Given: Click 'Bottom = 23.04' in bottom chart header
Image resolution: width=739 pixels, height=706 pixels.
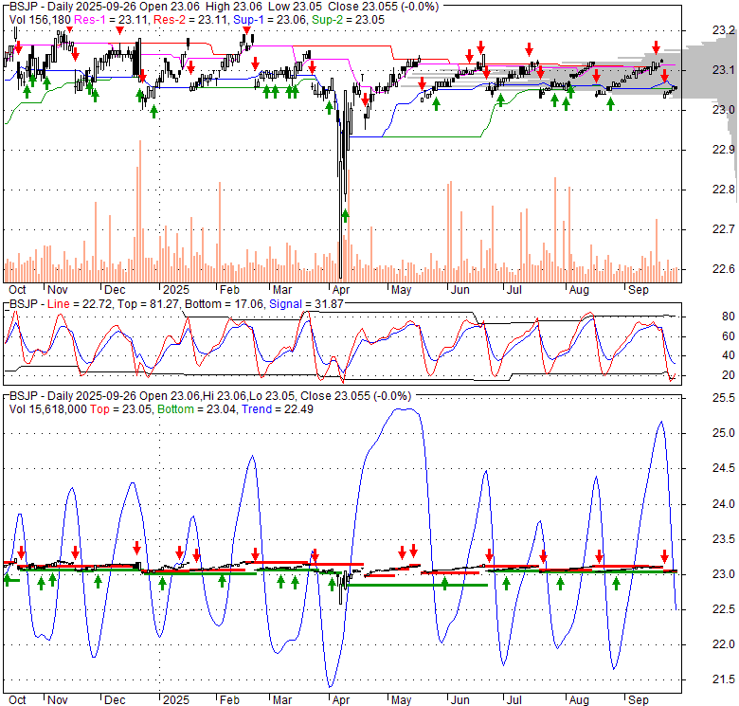Looking at the screenshot, I should [x=197, y=409].
